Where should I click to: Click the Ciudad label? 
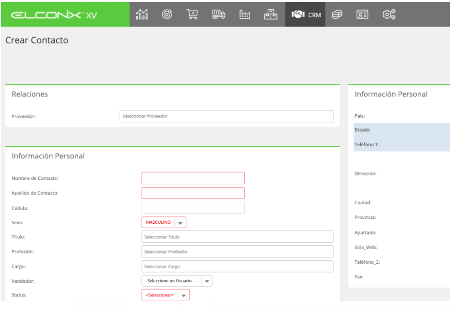point(363,203)
